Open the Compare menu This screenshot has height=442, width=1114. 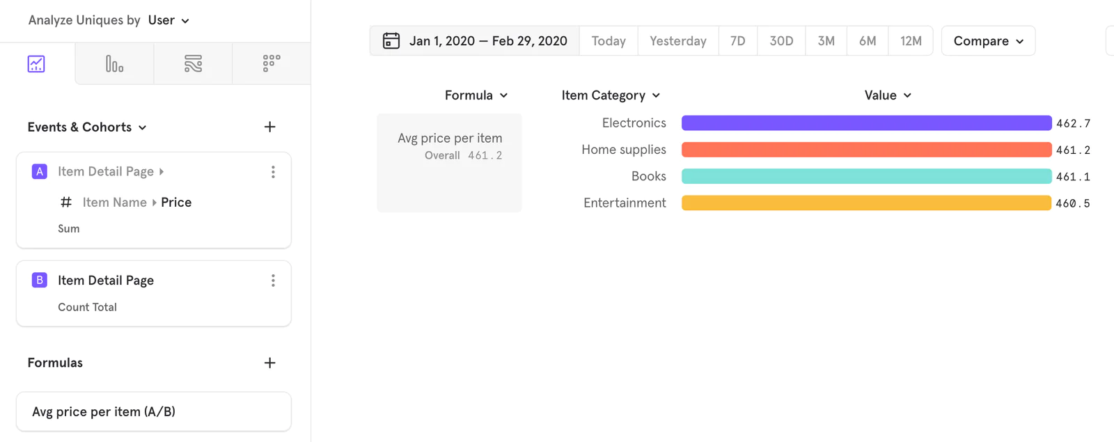[x=987, y=40]
